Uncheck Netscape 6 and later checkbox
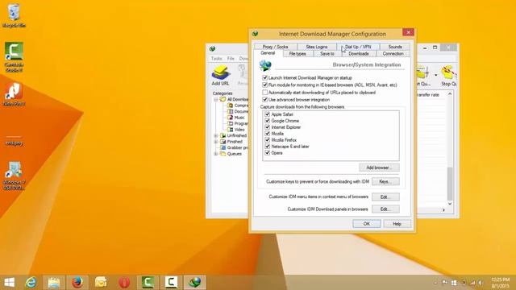 [x=267, y=147]
